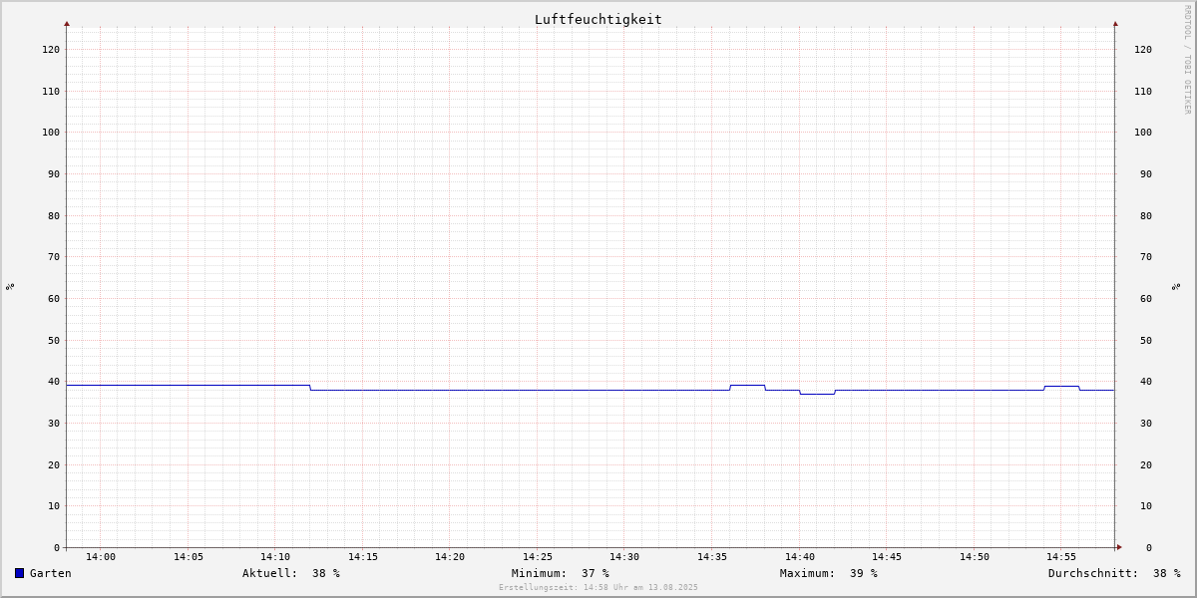Click the humidity dip at 14:40
The image size is (1197, 598).
point(817,394)
